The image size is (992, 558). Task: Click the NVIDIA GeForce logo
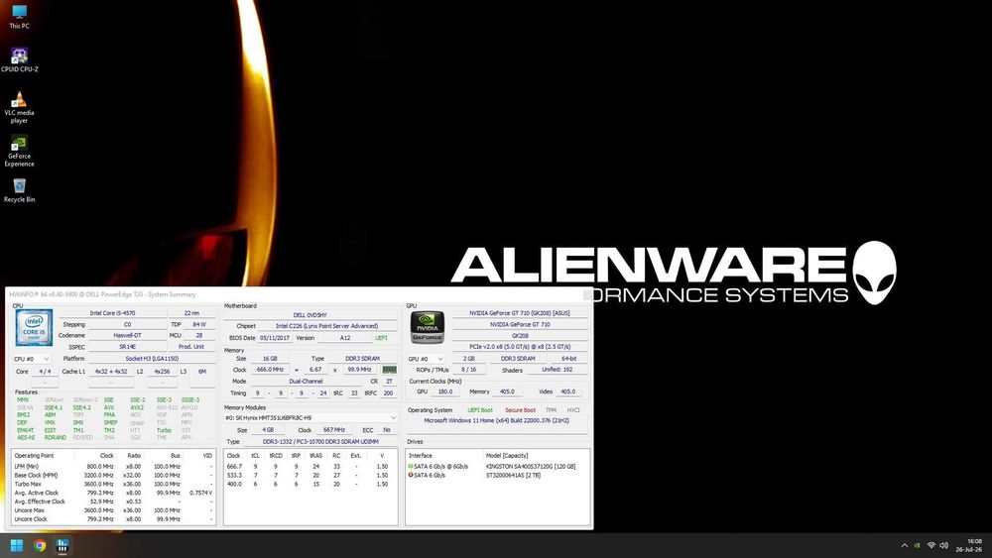tap(427, 327)
